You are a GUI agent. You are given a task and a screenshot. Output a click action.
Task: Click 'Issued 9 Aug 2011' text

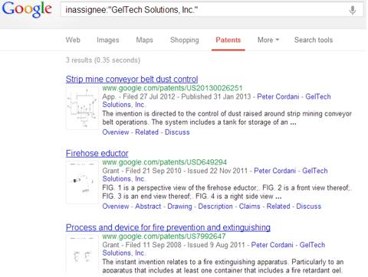[216, 245]
